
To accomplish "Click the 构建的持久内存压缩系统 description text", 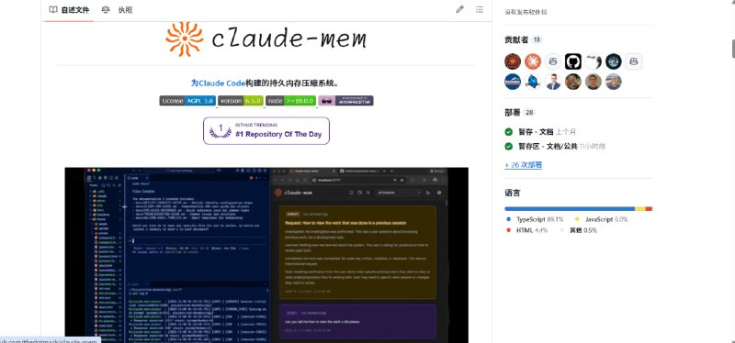I will [x=292, y=83].
